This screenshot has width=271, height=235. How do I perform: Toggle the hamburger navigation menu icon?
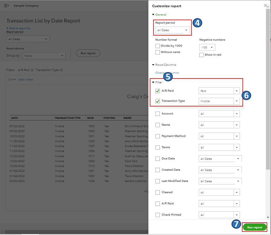click(6, 6)
